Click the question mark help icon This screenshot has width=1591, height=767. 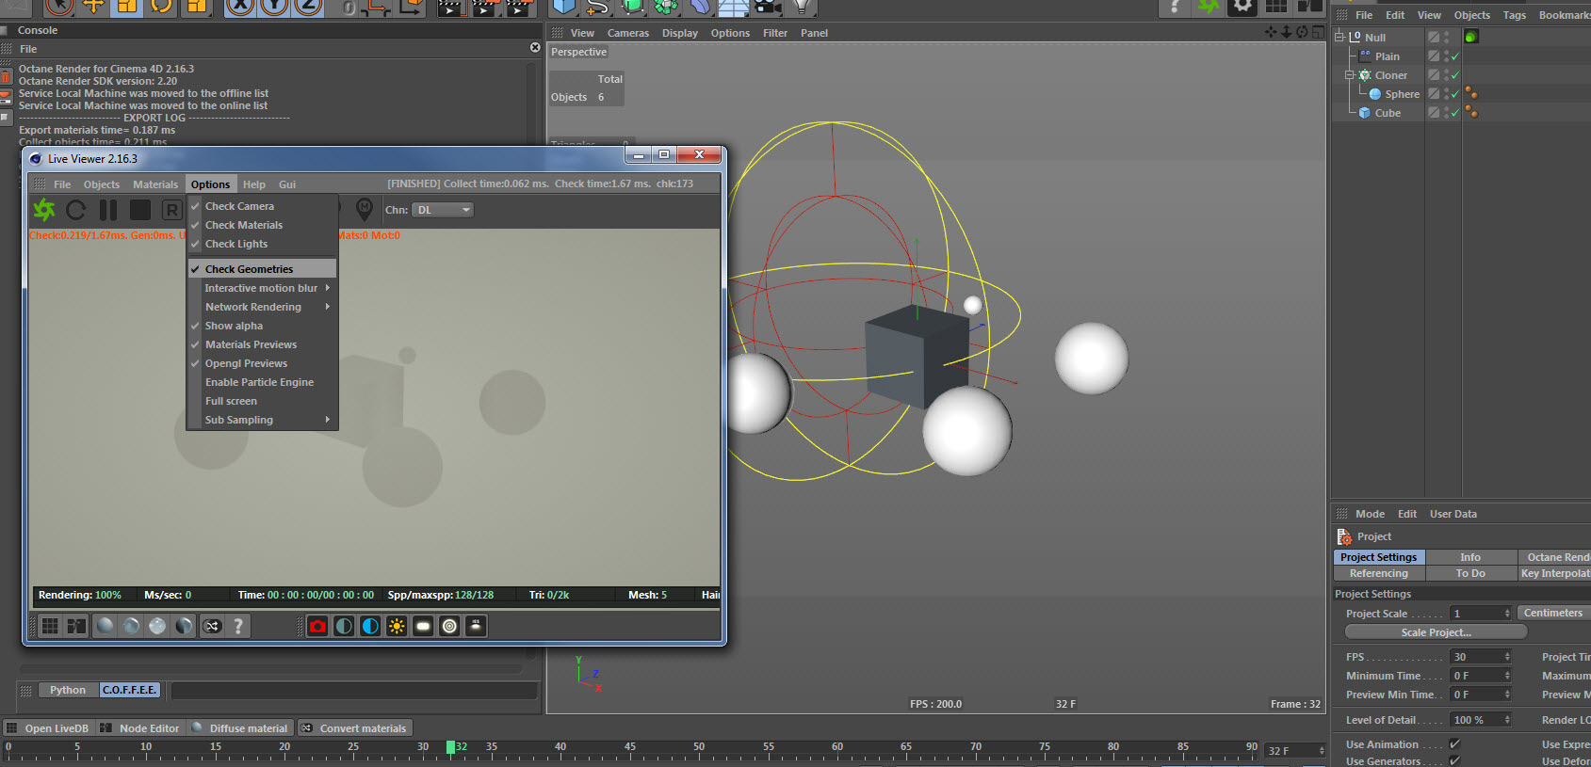pyautogui.click(x=238, y=626)
